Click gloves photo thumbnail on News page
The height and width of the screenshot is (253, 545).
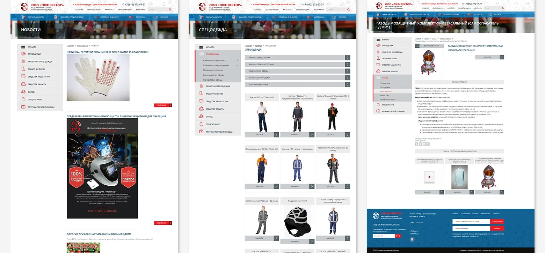98,77
